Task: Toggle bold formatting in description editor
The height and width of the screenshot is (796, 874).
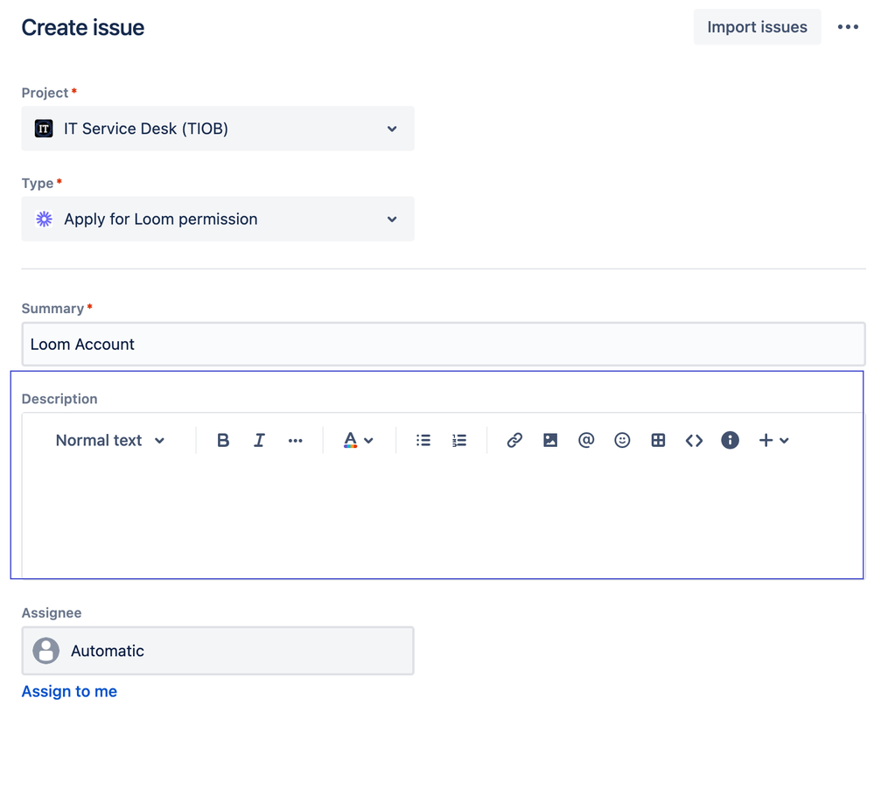Action: click(x=223, y=440)
